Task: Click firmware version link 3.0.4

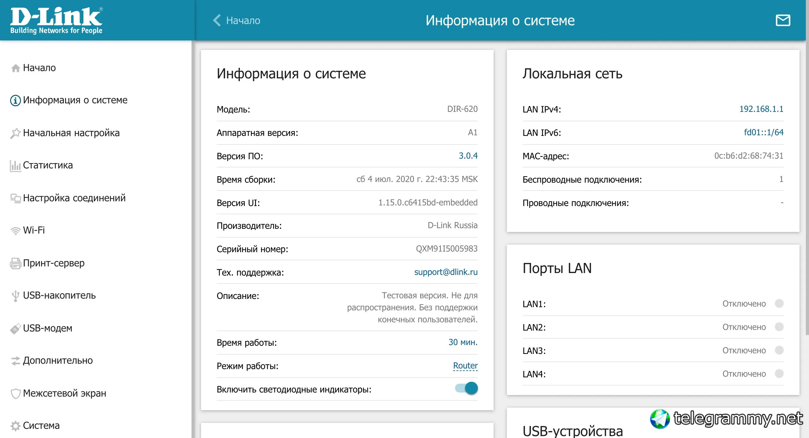Action: point(468,156)
